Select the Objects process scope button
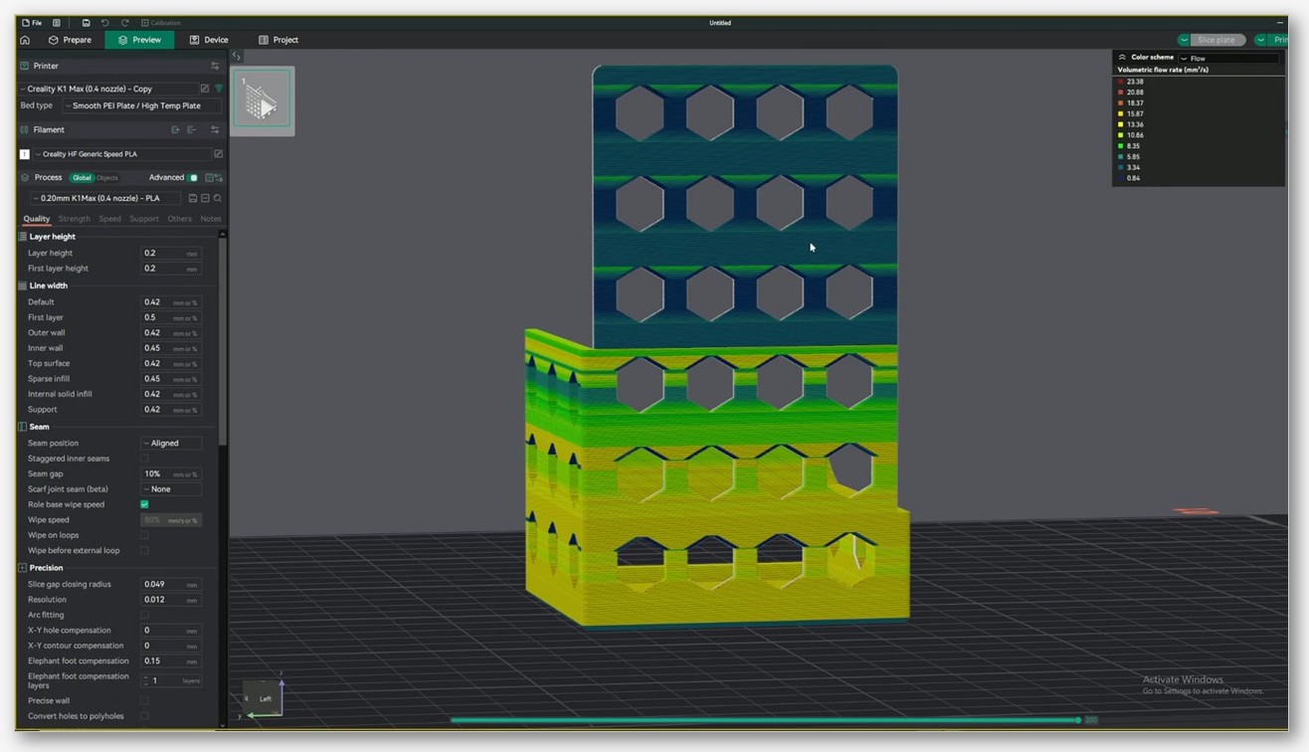Viewport: 1309px width, 752px height. click(106, 178)
